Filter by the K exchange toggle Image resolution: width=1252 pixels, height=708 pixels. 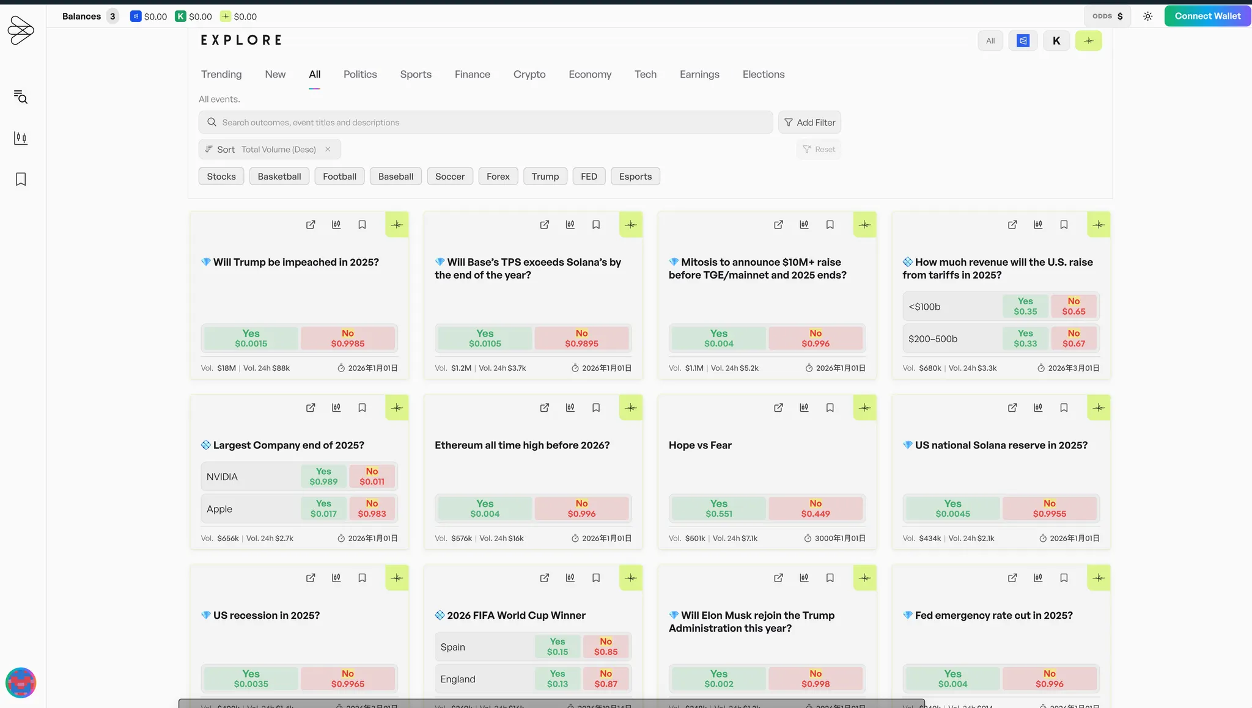[1056, 41]
